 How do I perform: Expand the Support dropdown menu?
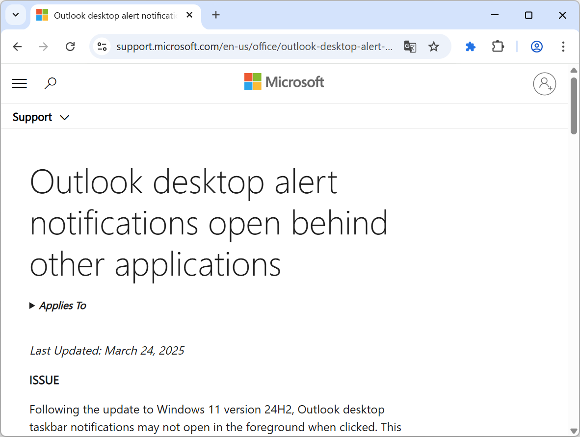[x=41, y=117]
